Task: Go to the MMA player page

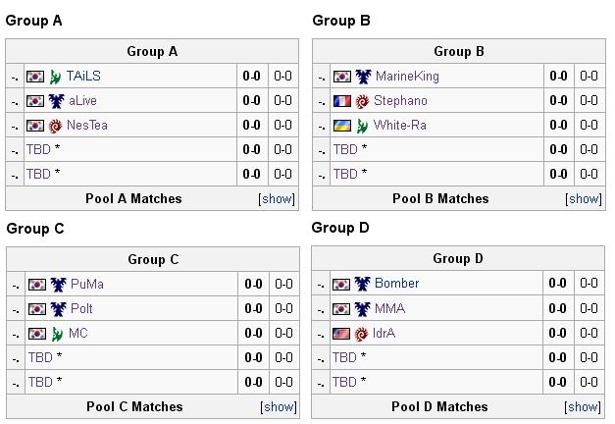Action: coord(389,309)
